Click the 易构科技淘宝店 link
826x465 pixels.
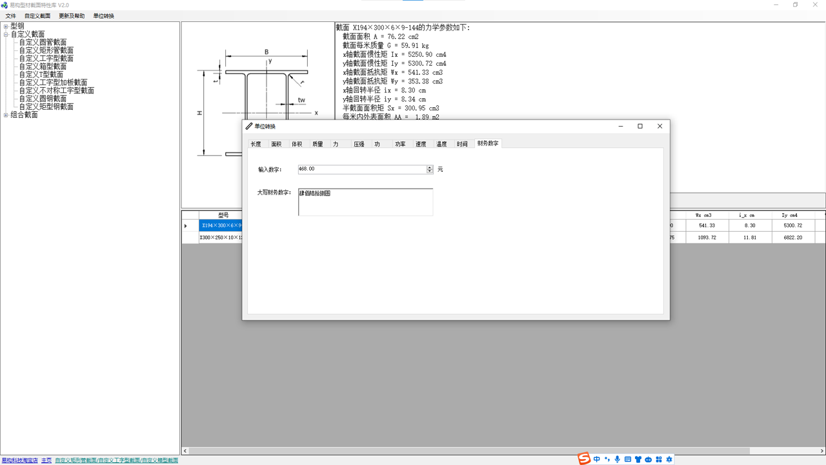point(19,460)
